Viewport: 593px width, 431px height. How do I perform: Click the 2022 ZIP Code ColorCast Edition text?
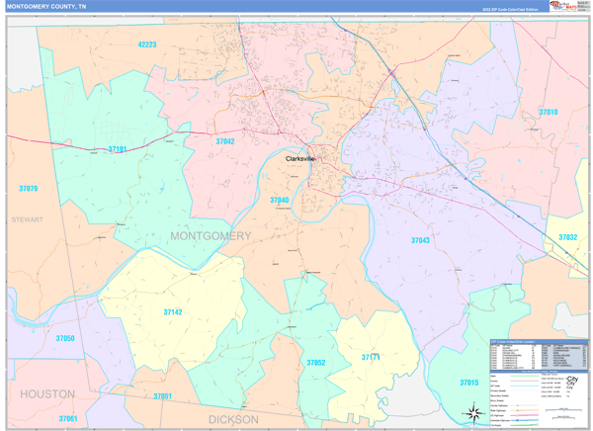click(510, 8)
